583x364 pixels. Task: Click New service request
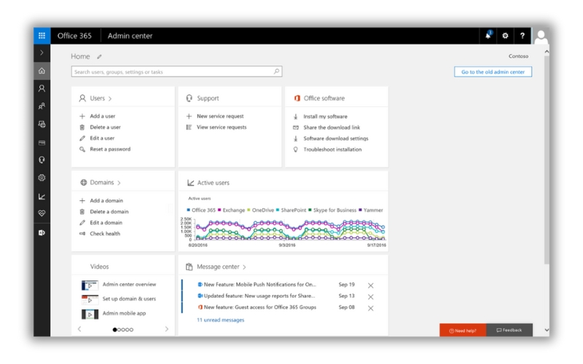pyautogui.click(x=220, y=116)
